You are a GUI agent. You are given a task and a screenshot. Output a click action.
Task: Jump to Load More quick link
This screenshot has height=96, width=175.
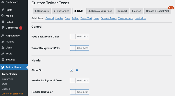point(141,18)
